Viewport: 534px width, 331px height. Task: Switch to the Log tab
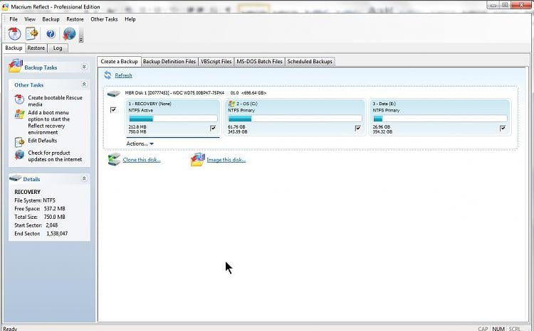(x=58, y=48)
